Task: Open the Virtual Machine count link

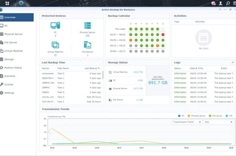Action: pos(55,55)
